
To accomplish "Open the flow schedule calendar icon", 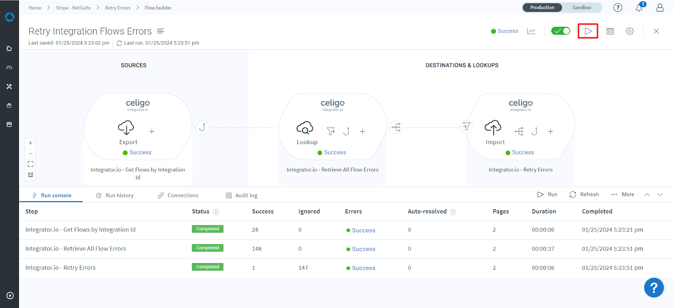I will pos(610,31).
